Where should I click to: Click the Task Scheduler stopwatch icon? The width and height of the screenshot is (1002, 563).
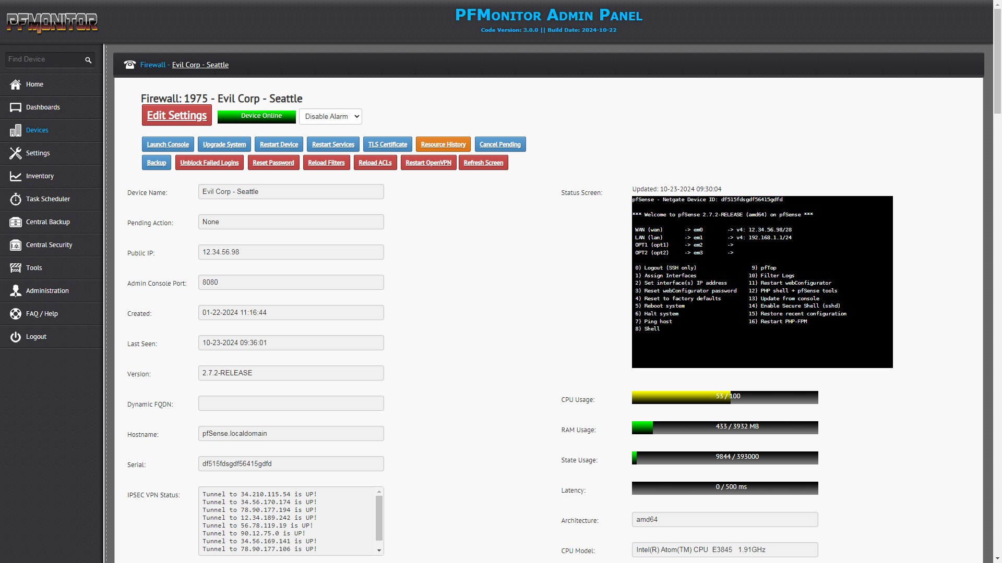coord(16,199)
